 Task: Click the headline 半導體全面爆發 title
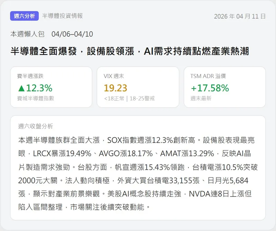pyautogui.click(x=130, y=51)
